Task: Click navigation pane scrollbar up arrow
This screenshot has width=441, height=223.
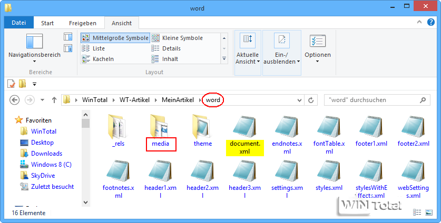Action: (x=86, y=115)
